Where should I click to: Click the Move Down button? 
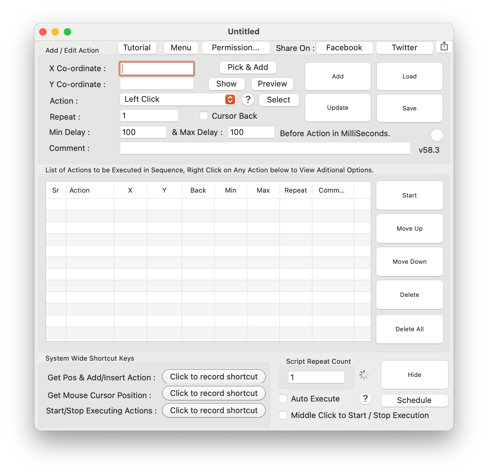pos(409,262)
